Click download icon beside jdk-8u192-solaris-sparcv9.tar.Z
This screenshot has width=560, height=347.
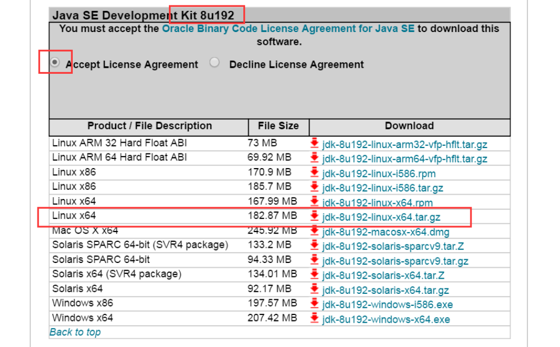314,245
